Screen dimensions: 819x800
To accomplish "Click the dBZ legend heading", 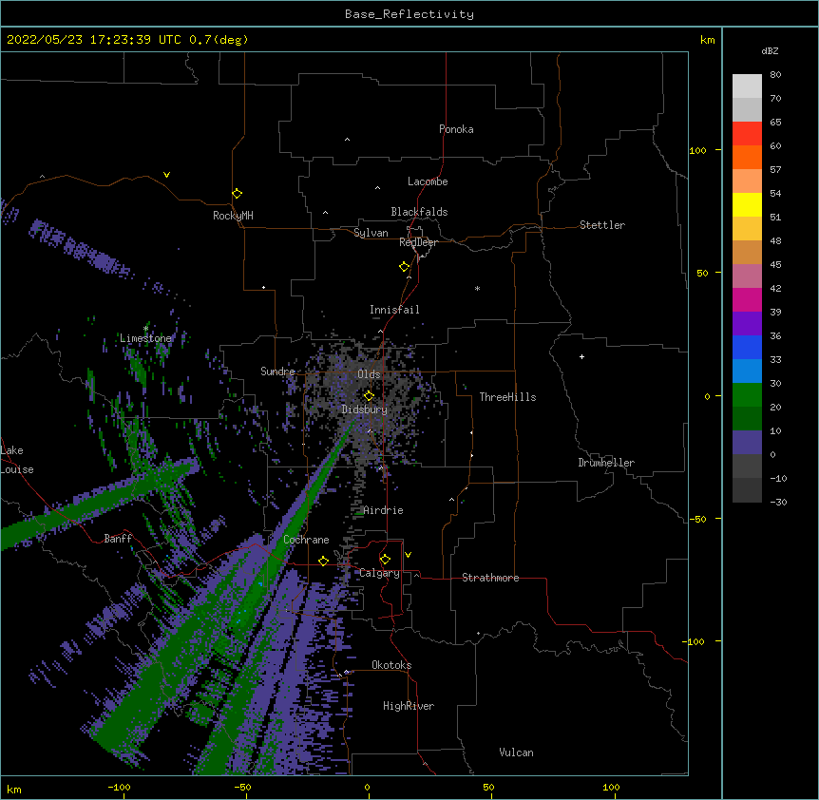I will coord(770,51).
